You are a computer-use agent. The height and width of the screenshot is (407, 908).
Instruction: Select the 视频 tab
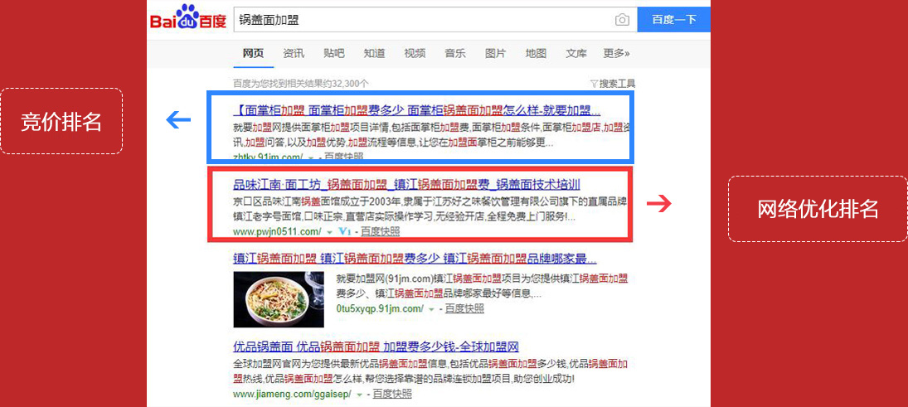tap(415, 53)
